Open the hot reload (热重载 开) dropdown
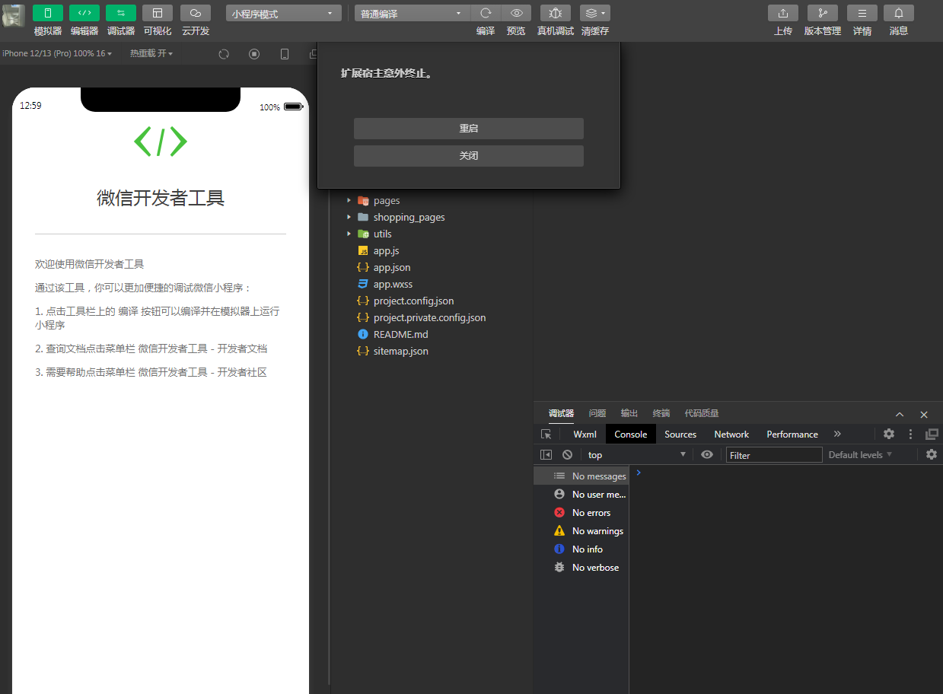This screenshot has height=694, width=943. click(151, 53)
